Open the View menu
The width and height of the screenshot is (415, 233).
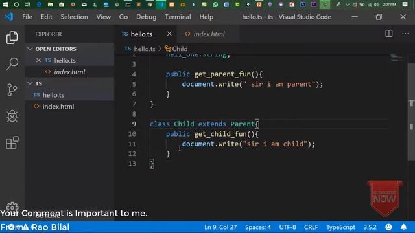104,17
